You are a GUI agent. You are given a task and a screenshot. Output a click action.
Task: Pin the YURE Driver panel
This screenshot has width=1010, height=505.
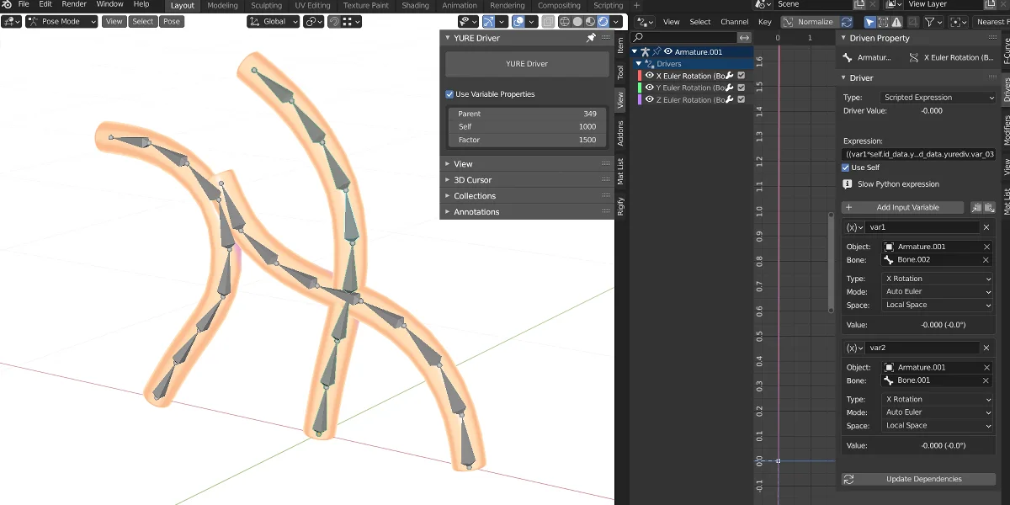click(591, 38)
